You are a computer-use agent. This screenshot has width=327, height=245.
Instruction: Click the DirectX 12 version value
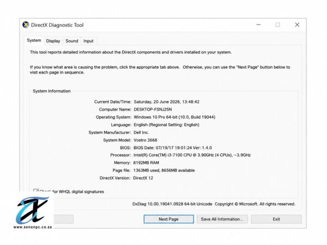pyautogui.click(x=143, y=178)
